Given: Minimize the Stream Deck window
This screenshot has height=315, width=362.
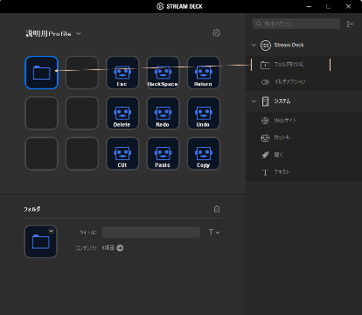Looking at the screenshot, I should pyautogui.click(x=309, y=6).
